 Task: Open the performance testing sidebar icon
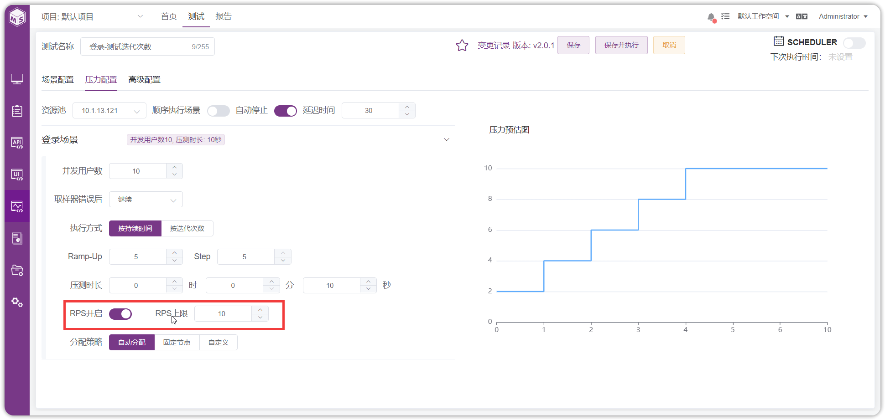[x=17, y=206]
